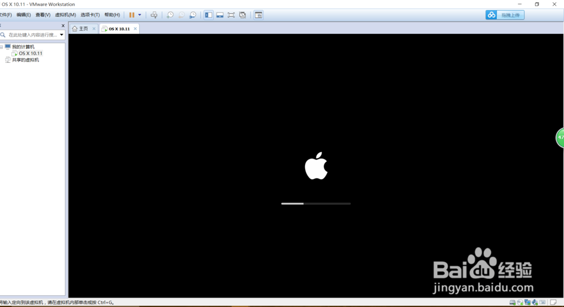Click the CD/DVD drive status icon
Viewport: 564px width, 307px height.
tap(520, 302)
